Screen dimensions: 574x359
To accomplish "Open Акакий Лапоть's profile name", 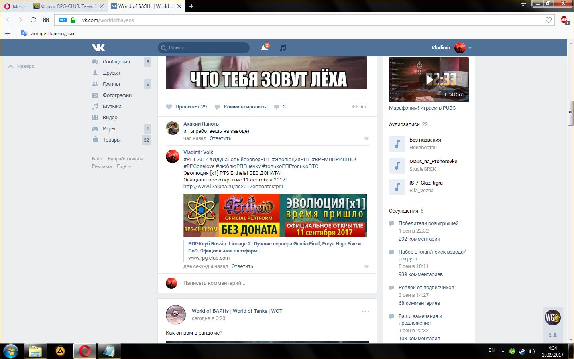I will pyautogui.click(x=201, y=124).
